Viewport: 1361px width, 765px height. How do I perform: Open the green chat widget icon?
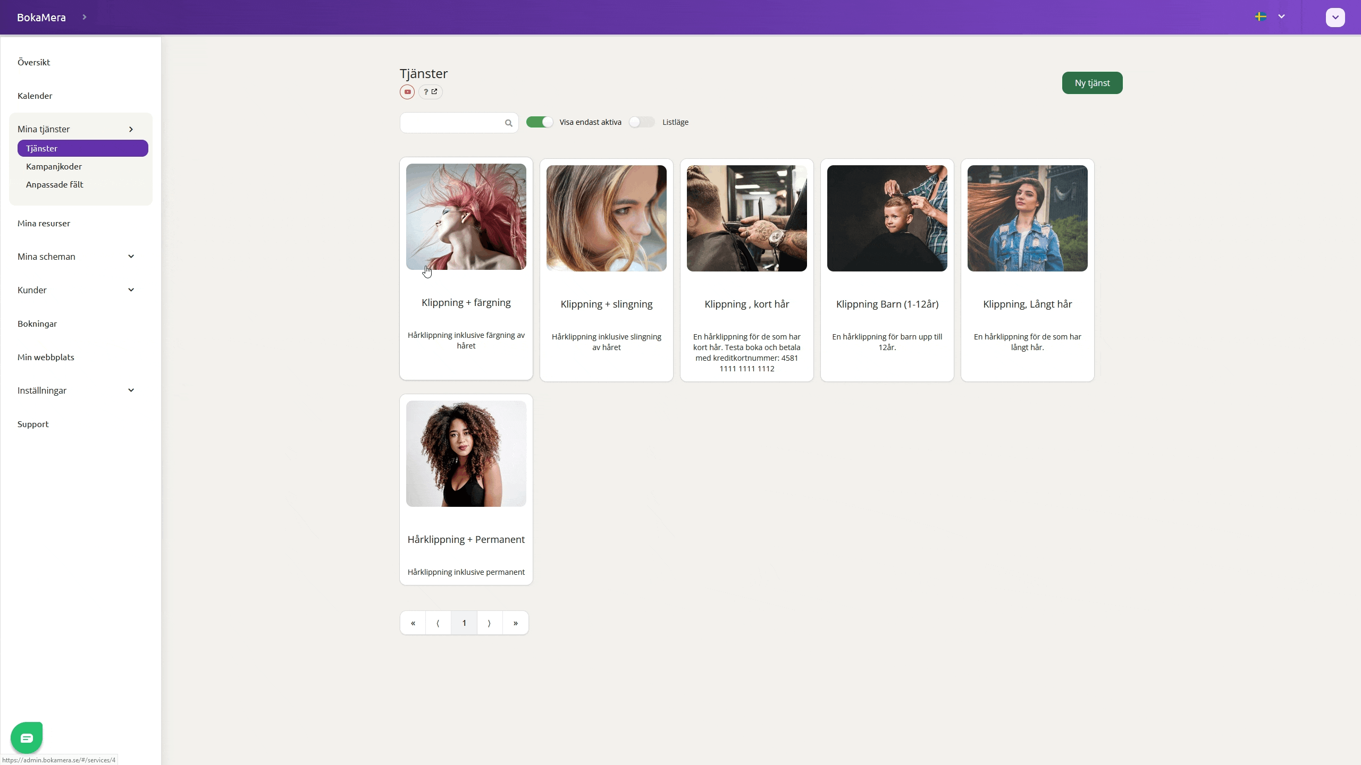(x=27, y=737)
